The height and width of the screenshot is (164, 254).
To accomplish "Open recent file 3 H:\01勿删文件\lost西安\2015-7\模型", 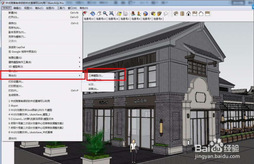I will tap(42, 110).
